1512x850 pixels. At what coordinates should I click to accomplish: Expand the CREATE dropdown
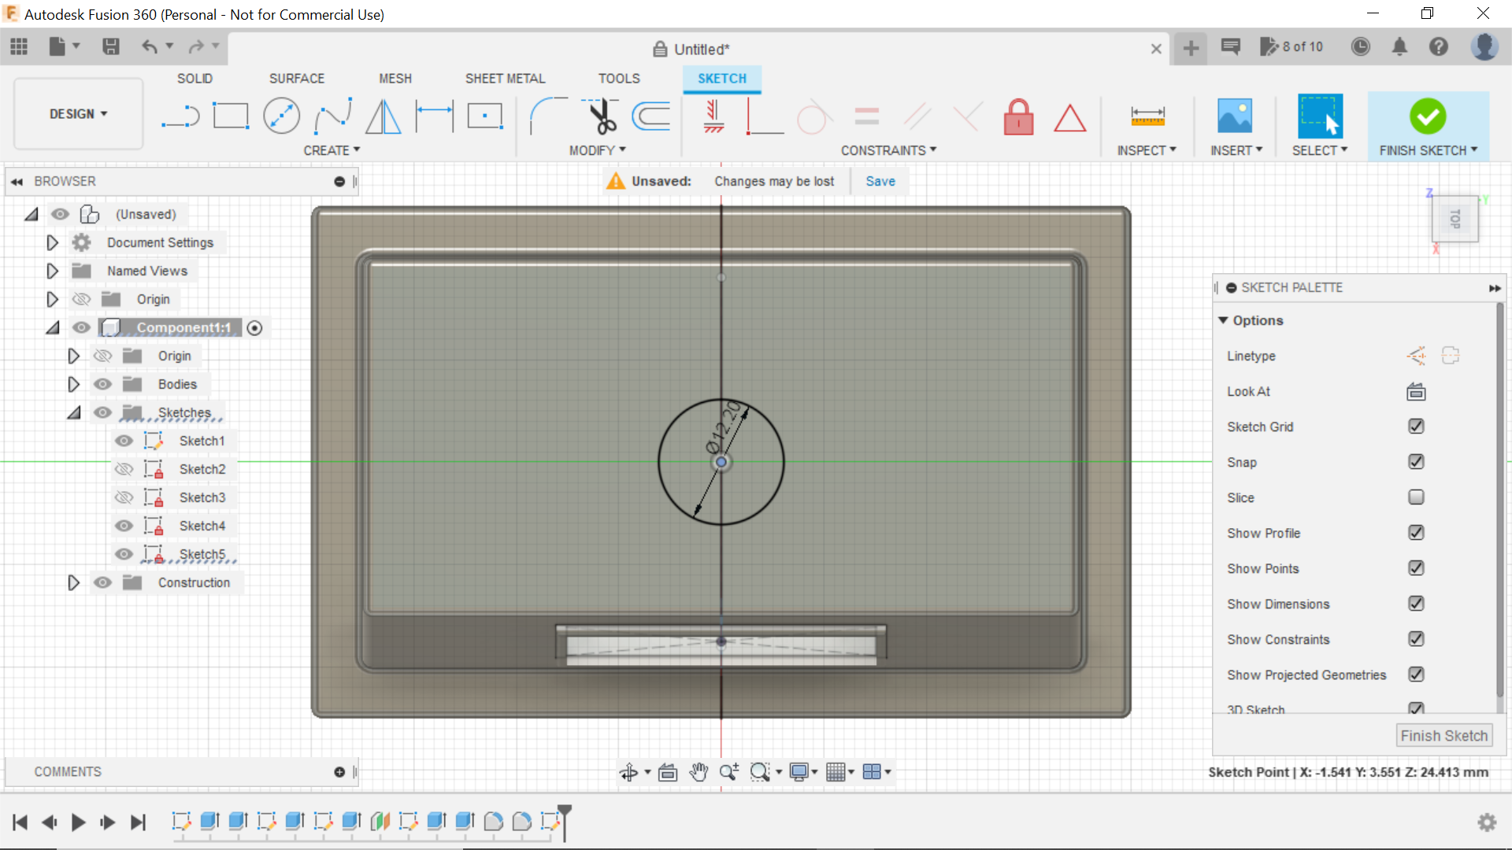(x=332, y=150)
